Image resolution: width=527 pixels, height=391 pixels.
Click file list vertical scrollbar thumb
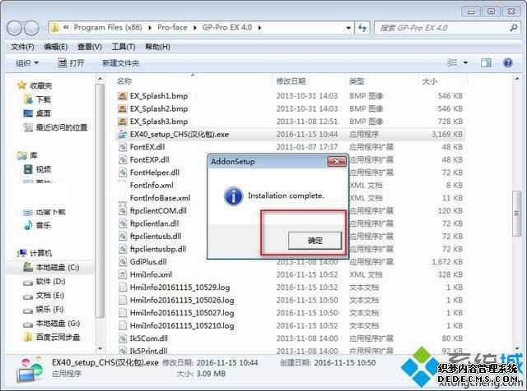point(517,214)
